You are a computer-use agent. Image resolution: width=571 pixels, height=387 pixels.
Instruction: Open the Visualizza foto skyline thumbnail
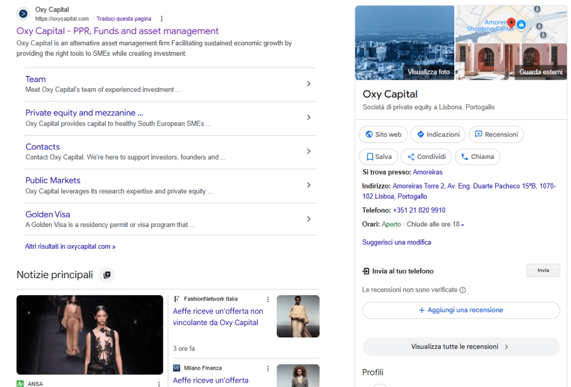click(x=405, y=42)
